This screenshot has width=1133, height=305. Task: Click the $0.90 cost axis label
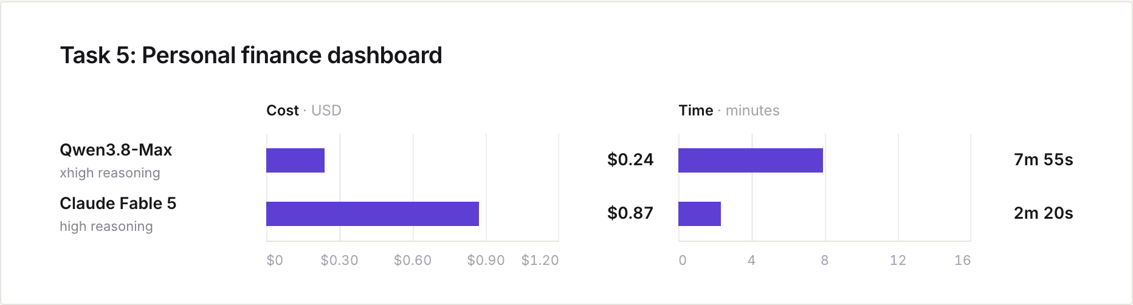click(486, 261)
